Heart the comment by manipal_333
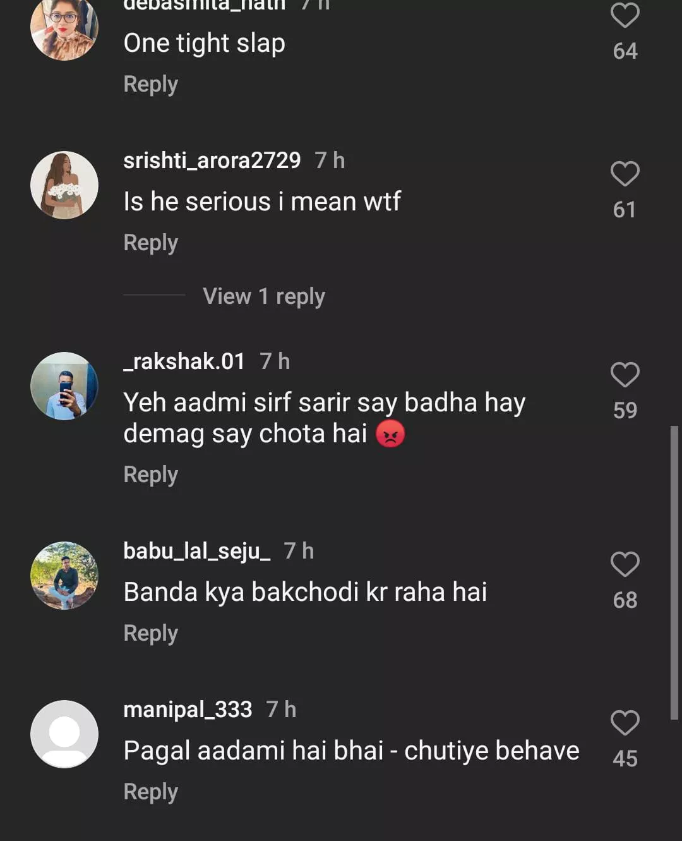 (625, 723)
